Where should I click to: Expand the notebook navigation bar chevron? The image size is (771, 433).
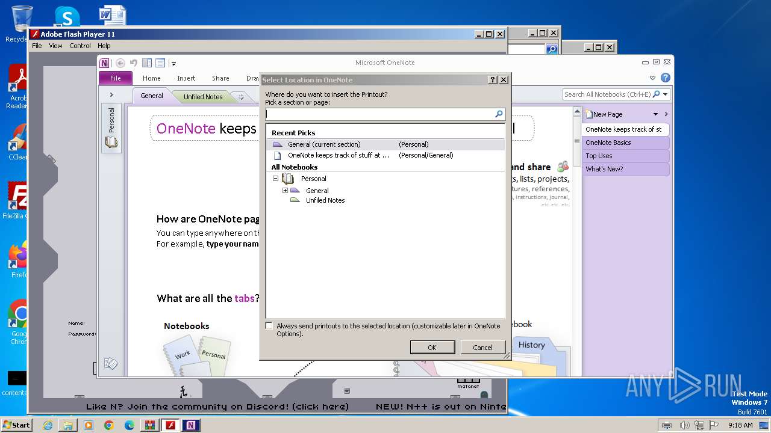[x=111, y=94]
